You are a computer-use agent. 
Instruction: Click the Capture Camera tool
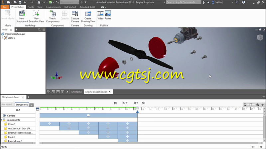pos(75,16)
